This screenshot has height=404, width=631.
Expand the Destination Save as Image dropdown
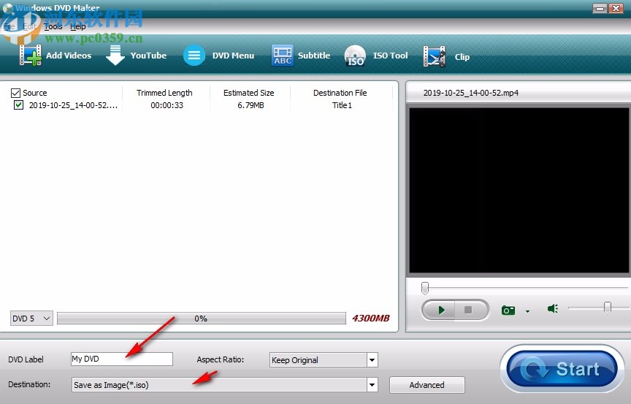pos(372,385)
